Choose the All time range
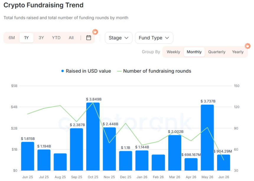Image resolution: width=254 pixels, height=181 pixels. click(71, 38)
